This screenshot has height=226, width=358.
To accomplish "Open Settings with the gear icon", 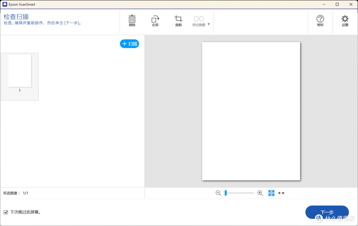I will click(x=345, y=21).
